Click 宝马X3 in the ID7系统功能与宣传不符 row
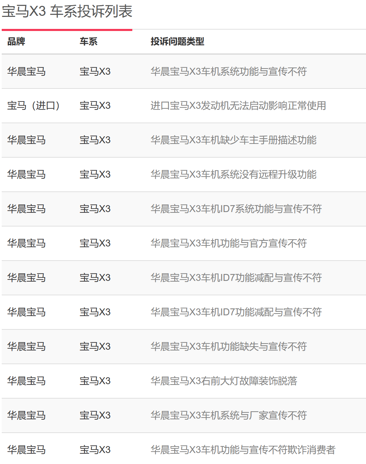366x464 pixels. 95,209
